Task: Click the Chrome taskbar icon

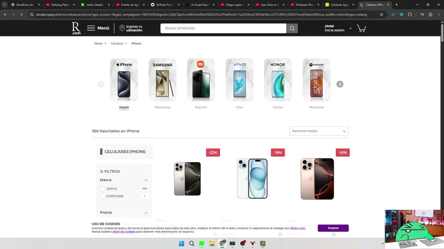Action: (222, 243)
